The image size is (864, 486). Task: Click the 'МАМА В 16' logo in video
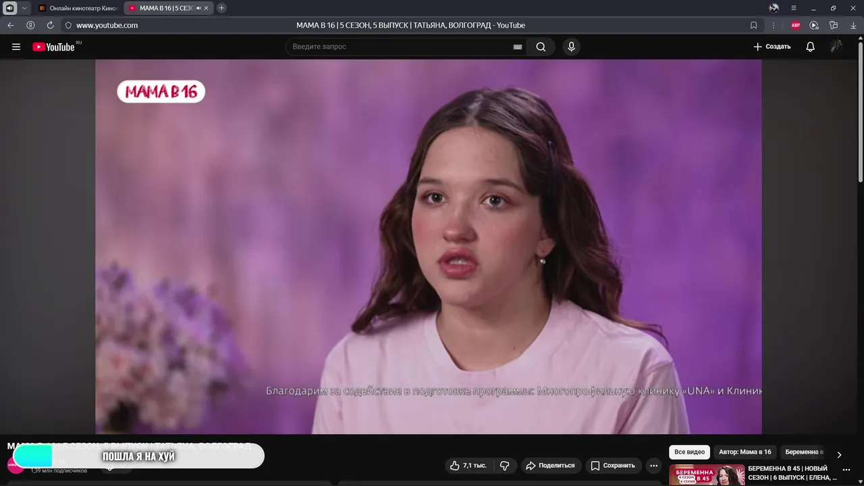161,92
